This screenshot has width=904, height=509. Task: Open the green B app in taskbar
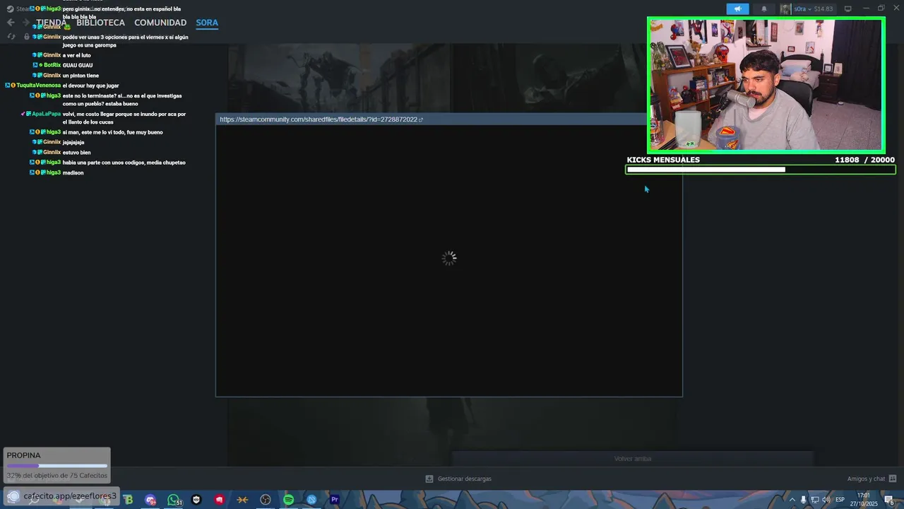tap(128, 500)
